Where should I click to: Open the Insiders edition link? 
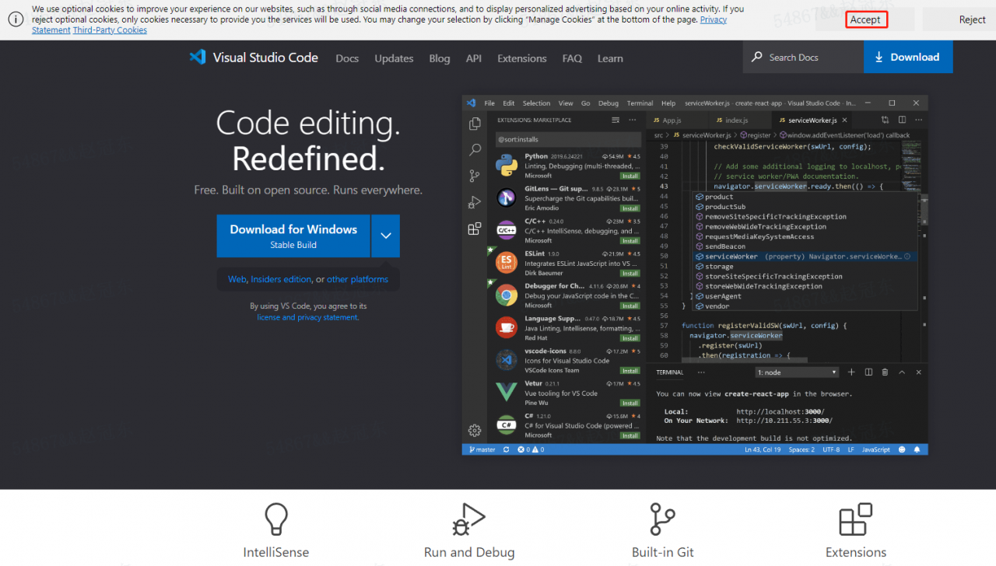(x=281, y=279)
